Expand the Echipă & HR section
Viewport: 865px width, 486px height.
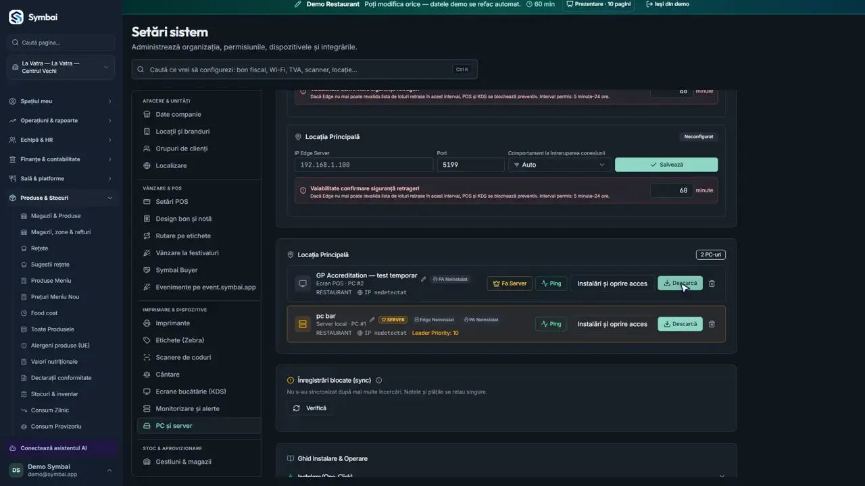tap(61, 140)
